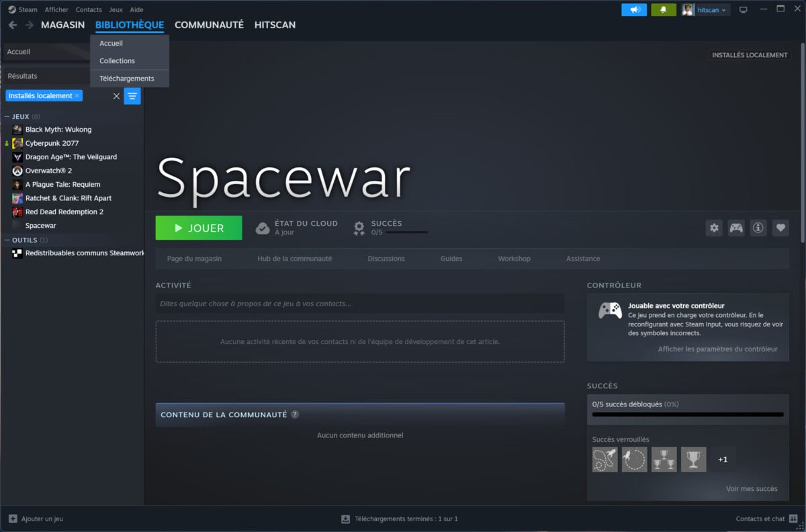Click the Ratchet & Clank game icon

[17, 198]
